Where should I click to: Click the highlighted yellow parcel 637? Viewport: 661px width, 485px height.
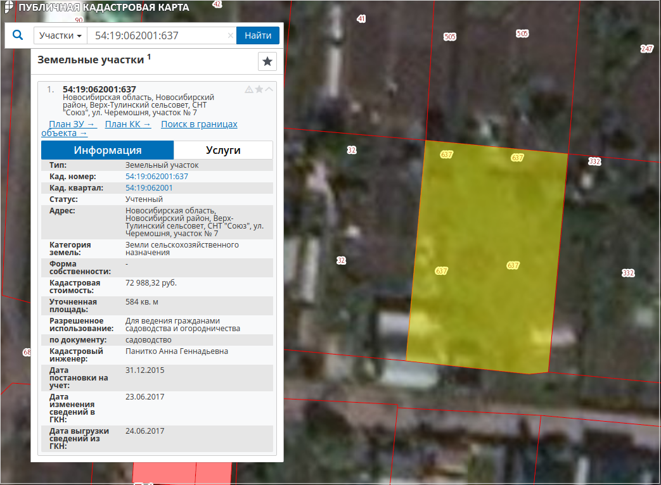click(487, 257)
